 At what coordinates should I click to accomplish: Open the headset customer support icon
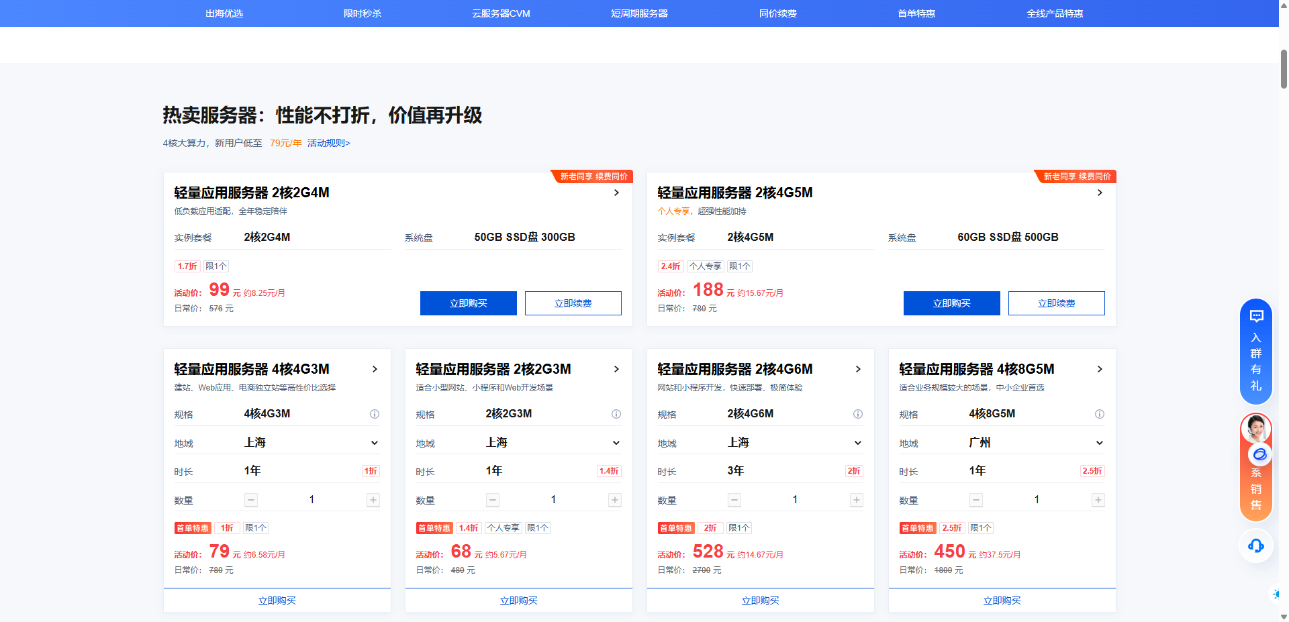coord(1255,546)
